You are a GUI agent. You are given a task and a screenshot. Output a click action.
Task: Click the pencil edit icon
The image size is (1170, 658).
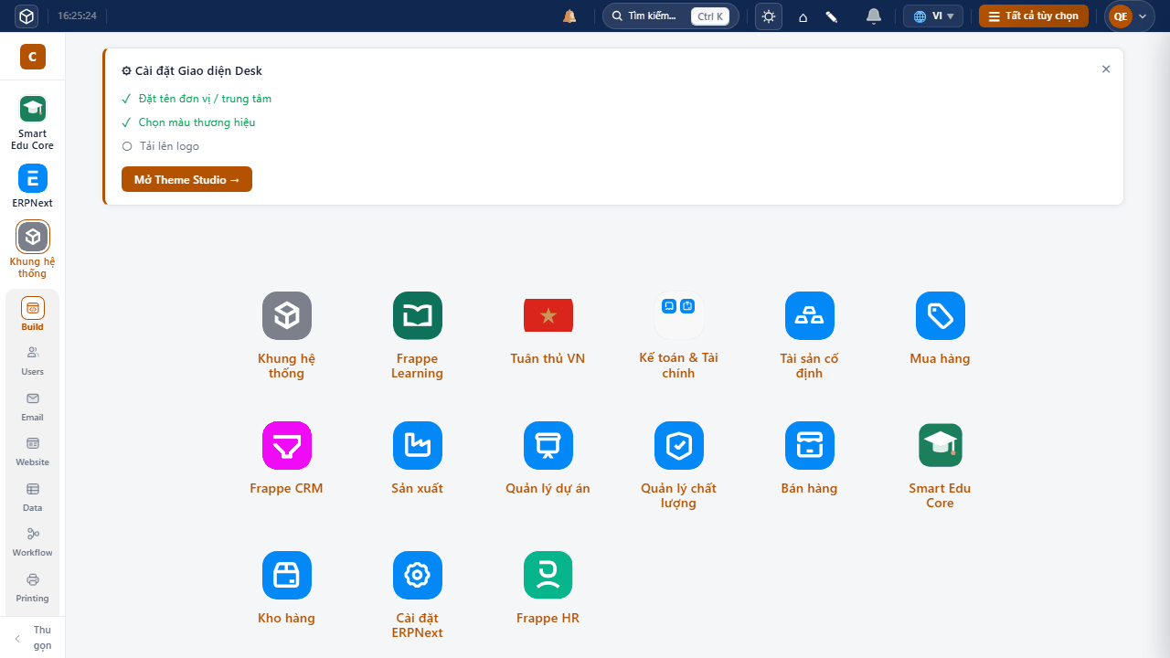[832, 16]
